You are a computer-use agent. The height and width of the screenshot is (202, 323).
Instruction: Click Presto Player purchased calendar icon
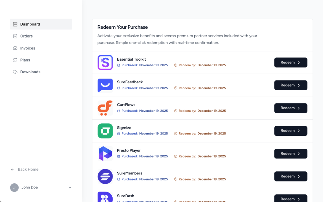tap(119, 157)
